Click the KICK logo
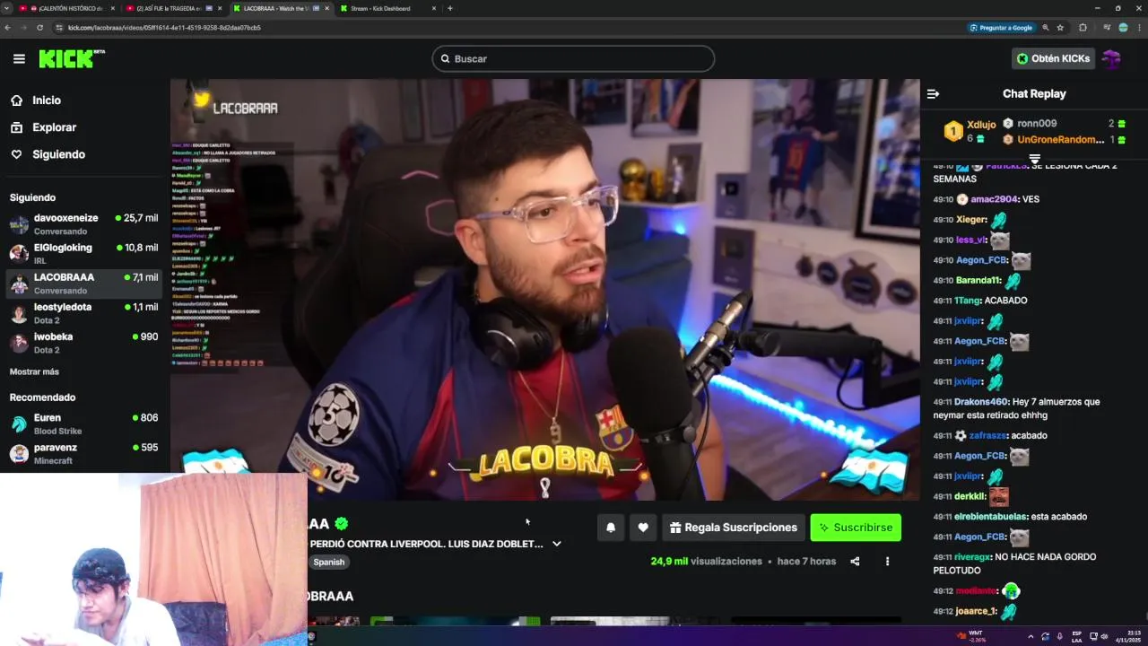This screenshot has height=646, width=1148. (72, 58)
